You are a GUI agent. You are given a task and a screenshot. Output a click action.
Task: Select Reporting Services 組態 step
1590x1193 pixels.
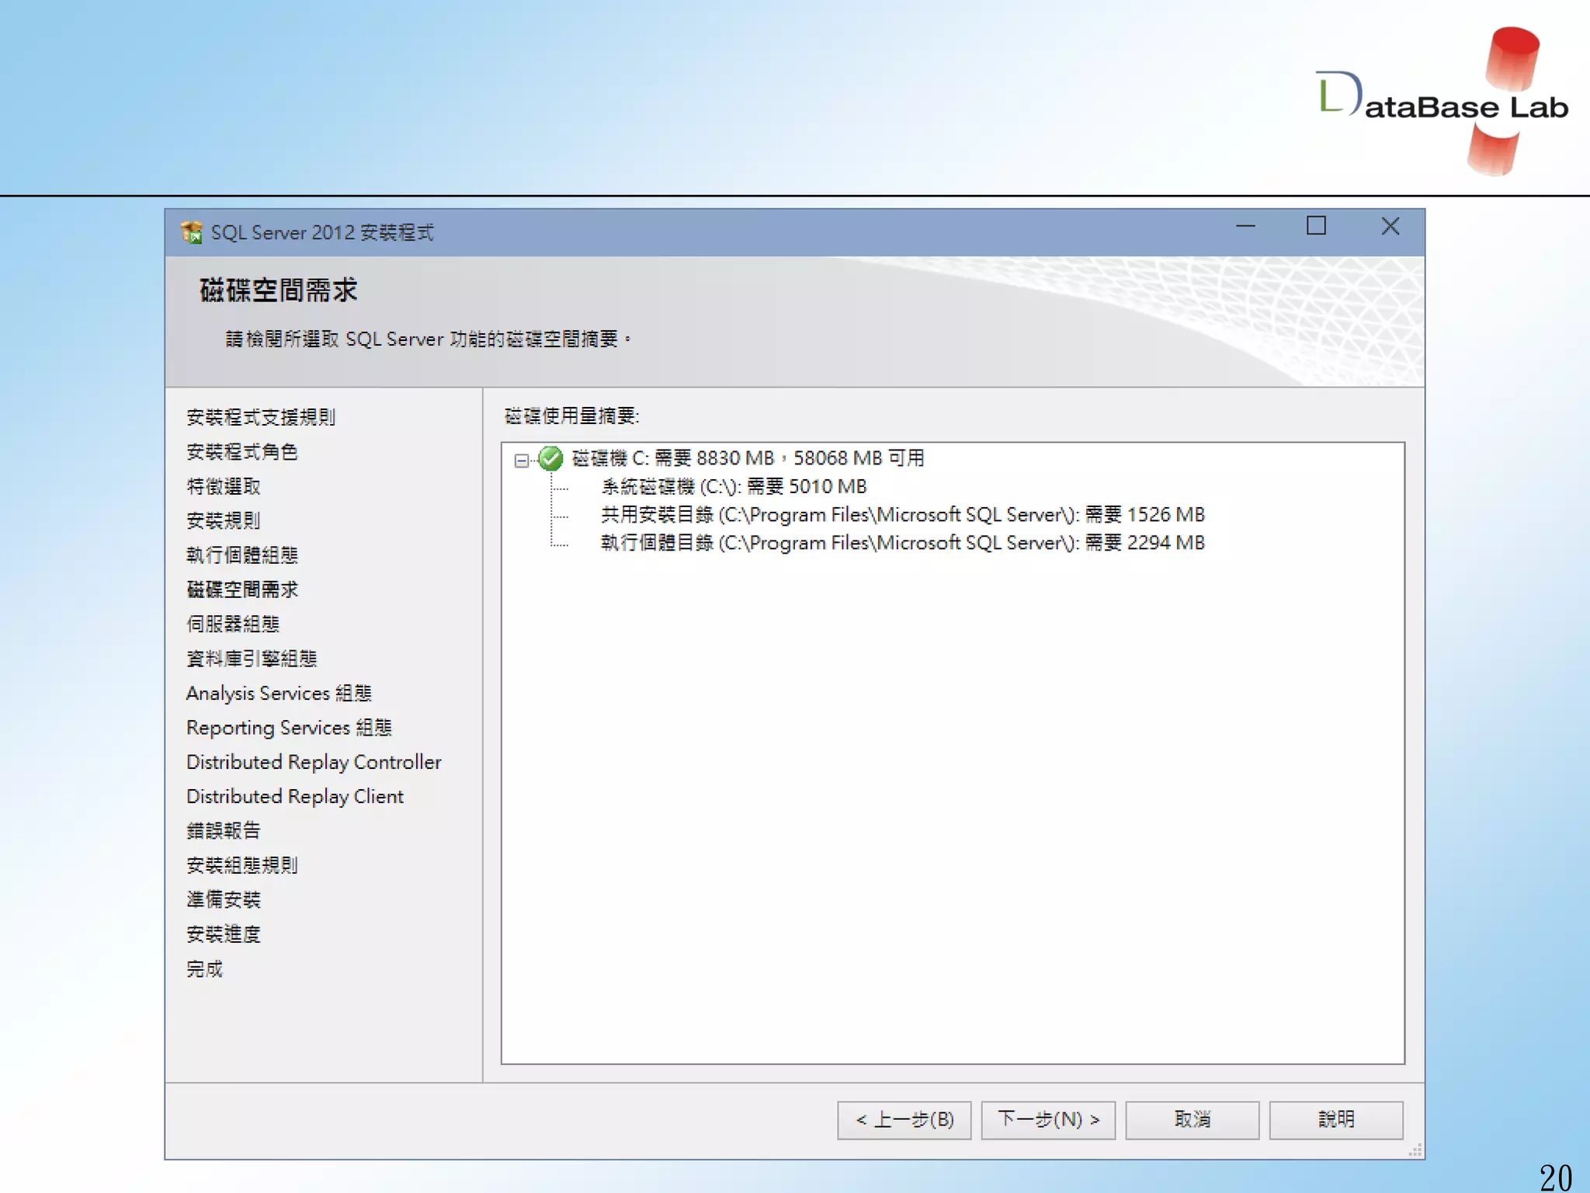coord(290,728)
